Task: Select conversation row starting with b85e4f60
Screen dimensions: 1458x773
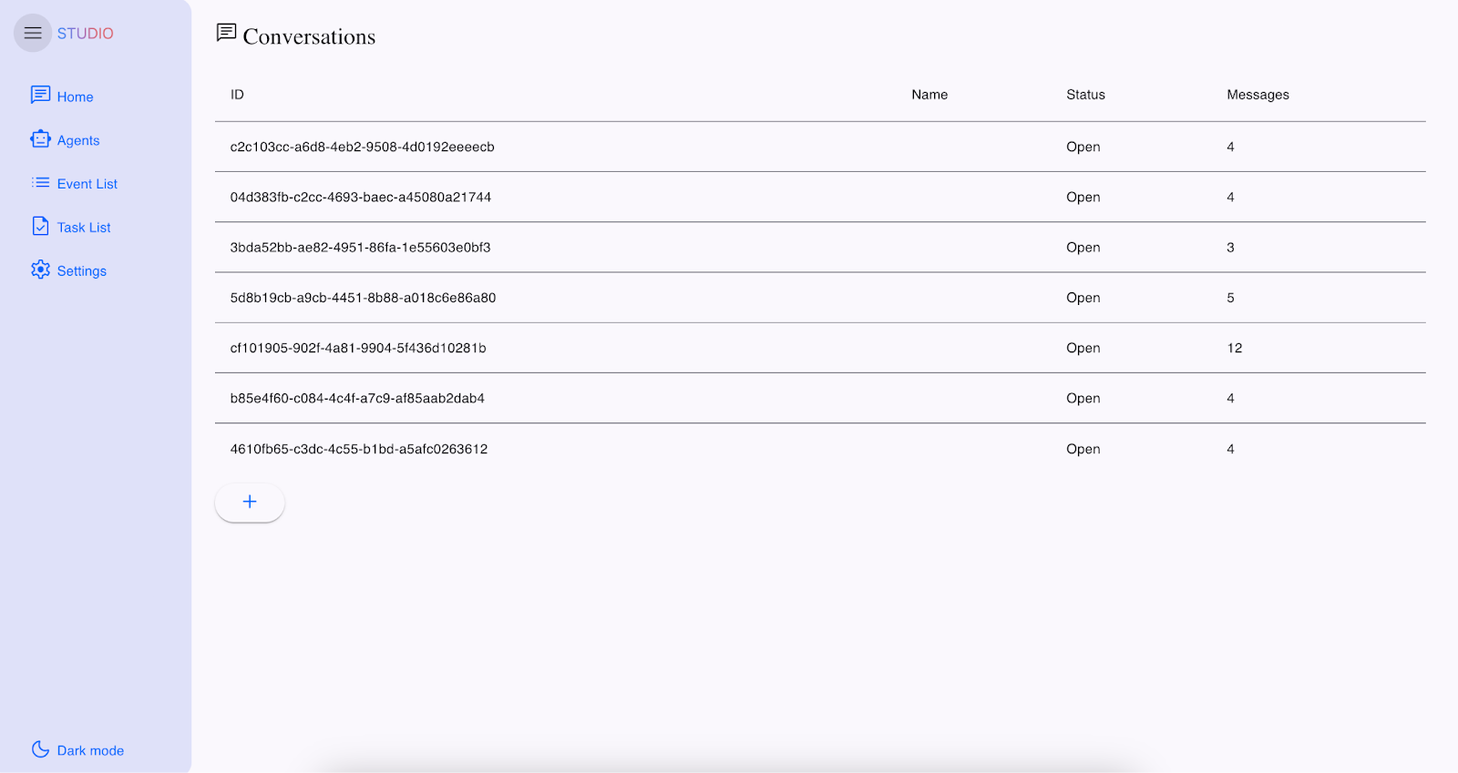Action: (x=357, y=398)
